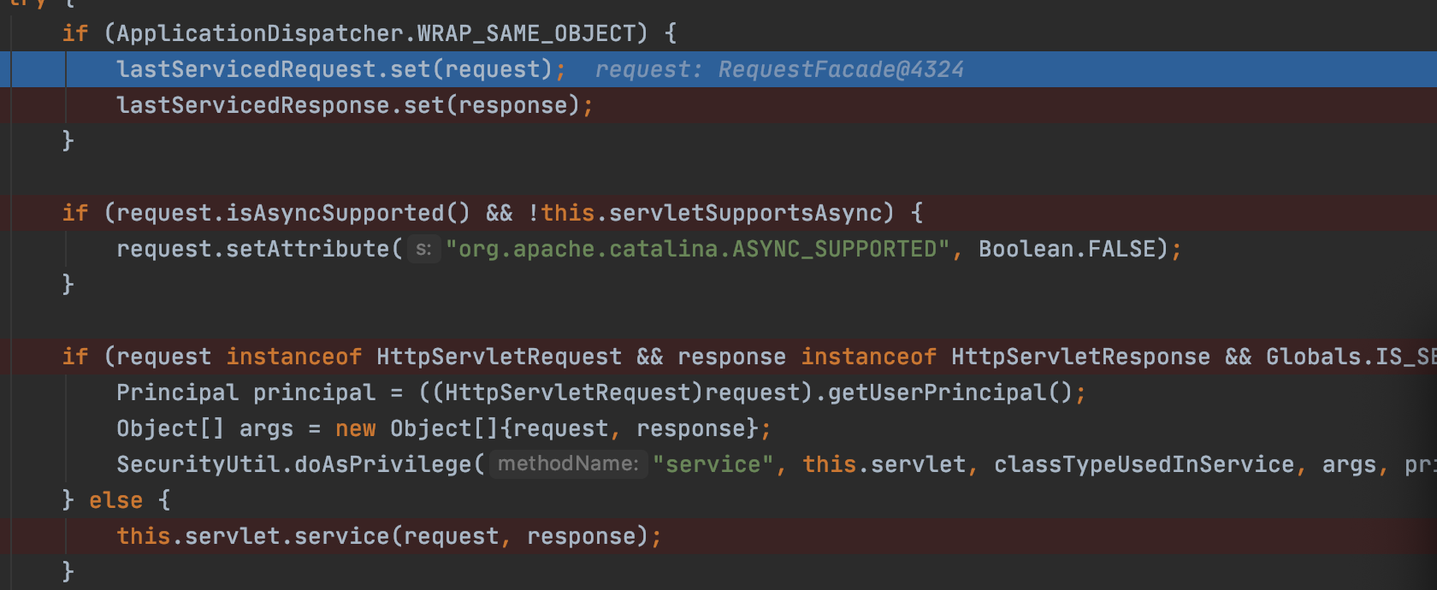This screenshot has height=590, width=1437.
Task: Click the 'else' keyword
Action: pos(115,500)
